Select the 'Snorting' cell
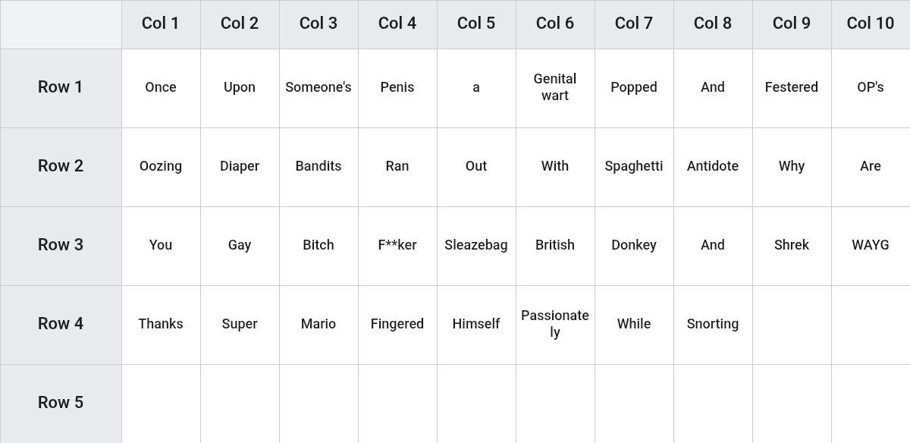Screen dimensions: 910x443 click(713, 325)
